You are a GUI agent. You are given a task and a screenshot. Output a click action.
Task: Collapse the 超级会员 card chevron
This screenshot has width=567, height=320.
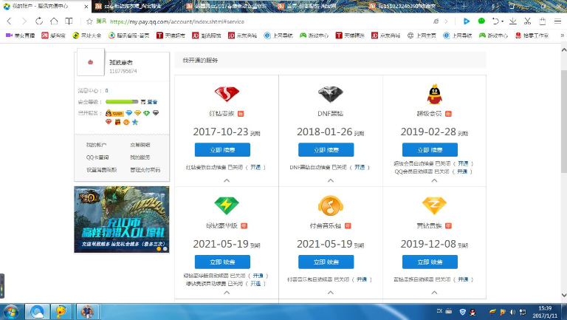point(434,180)
